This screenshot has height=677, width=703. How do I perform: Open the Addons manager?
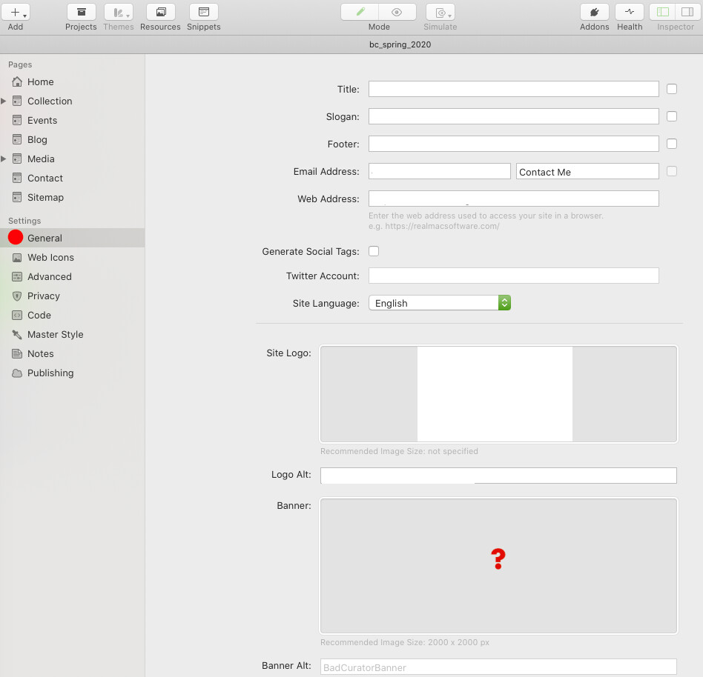(x=595, y=12)
